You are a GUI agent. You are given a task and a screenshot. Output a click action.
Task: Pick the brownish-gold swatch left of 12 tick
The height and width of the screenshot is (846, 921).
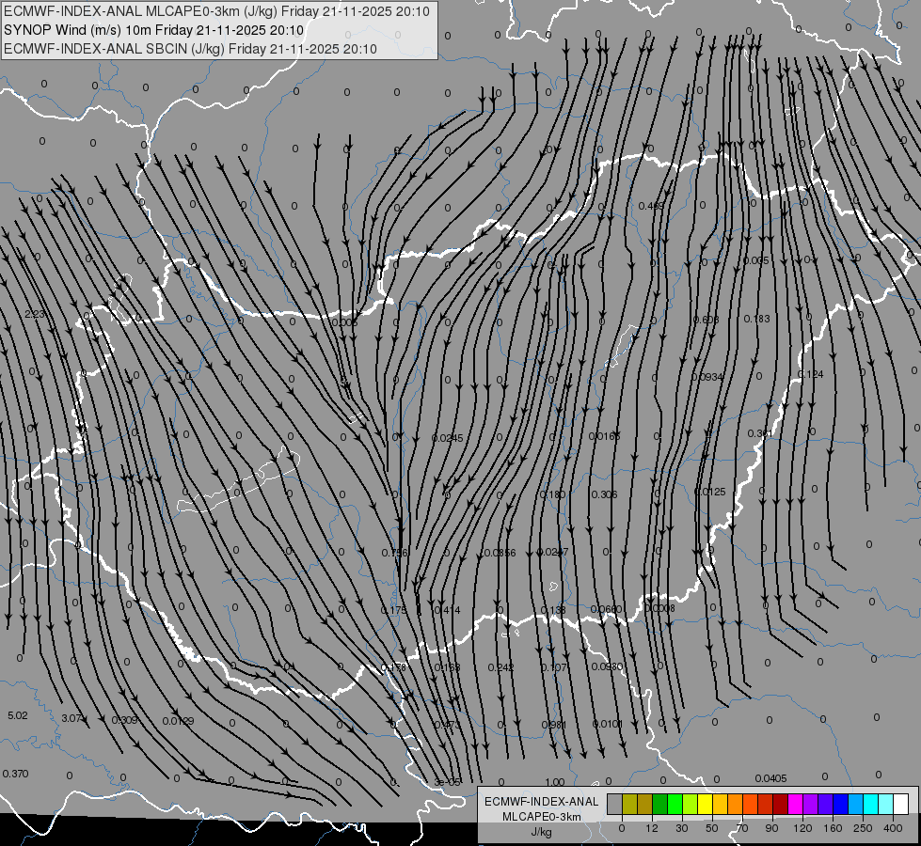point(645,805)
